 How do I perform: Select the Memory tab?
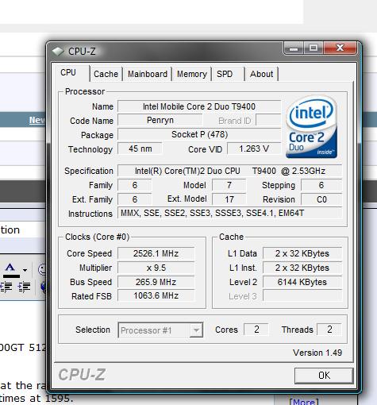tap(192, 74)
